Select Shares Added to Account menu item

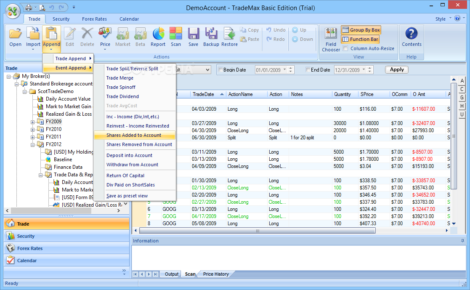(134, 135)
